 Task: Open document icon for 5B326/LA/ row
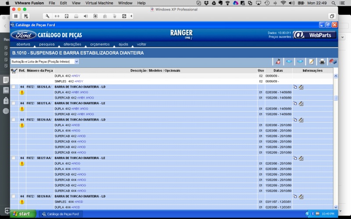(x=295, y=87)
